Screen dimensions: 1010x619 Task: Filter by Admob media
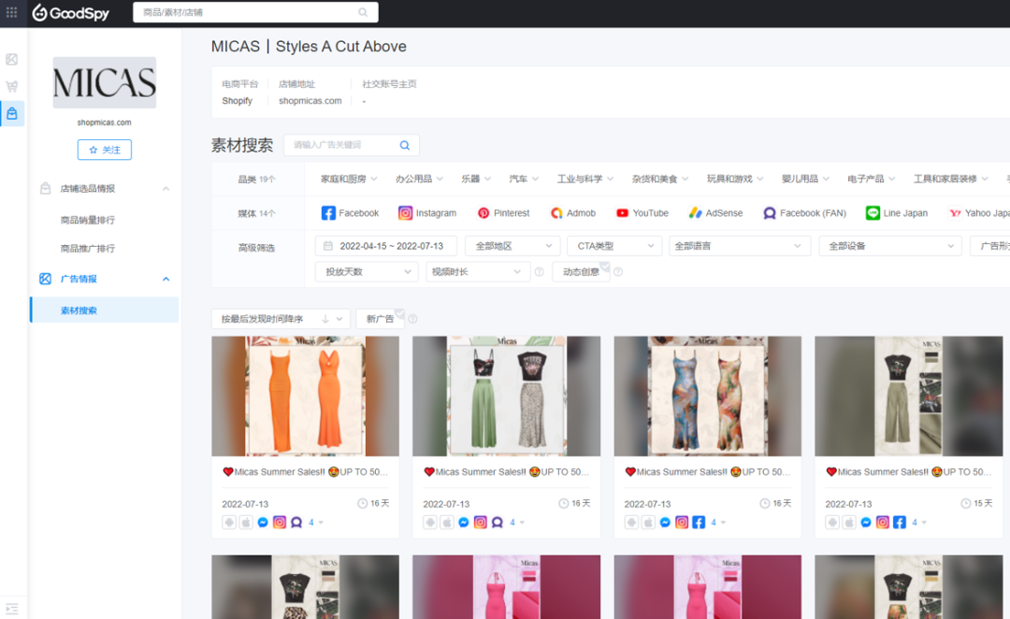[x=572, y=213]
